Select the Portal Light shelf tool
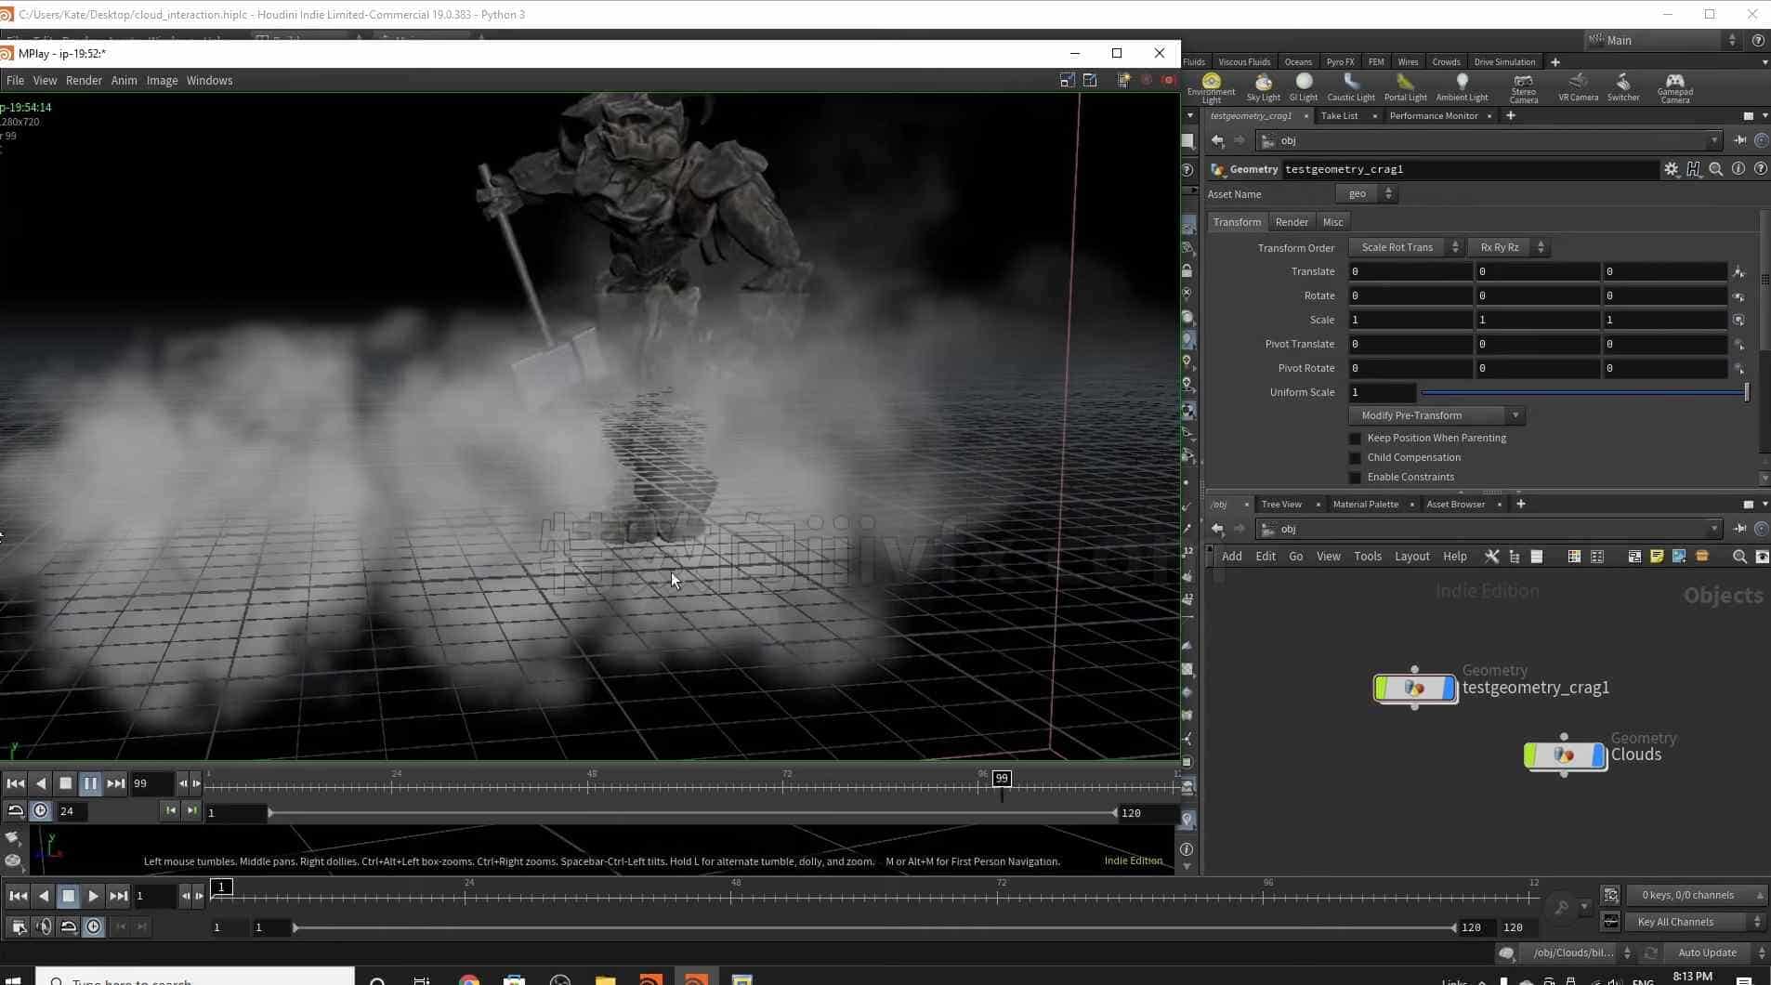This screenshot has width=1771, height=985. click(1405, 87)
